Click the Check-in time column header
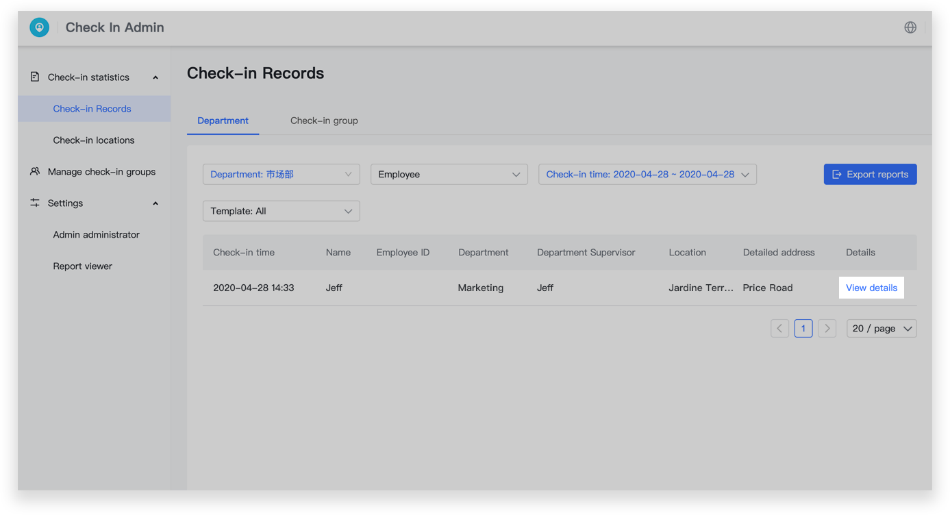The height and width of the screenshot is (515, 950). pyautogui.click(x=244, y=253)
